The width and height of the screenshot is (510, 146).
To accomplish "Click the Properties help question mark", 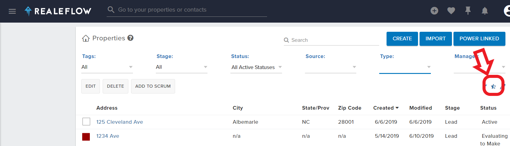I will [130, 38].
